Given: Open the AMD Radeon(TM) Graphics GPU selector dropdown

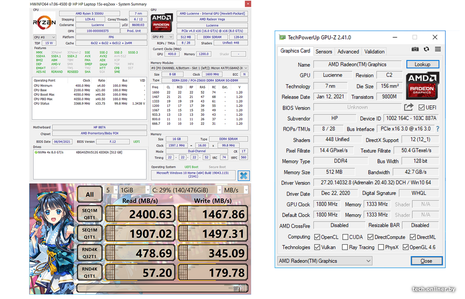Looking at the screenshot, I should point(324,261).
